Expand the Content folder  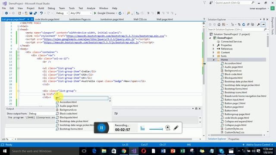pyautogui.click(x=213, y=53)
